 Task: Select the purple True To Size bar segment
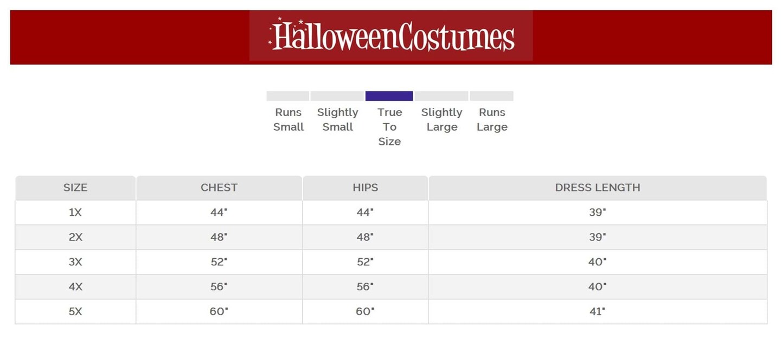point(389,96)
